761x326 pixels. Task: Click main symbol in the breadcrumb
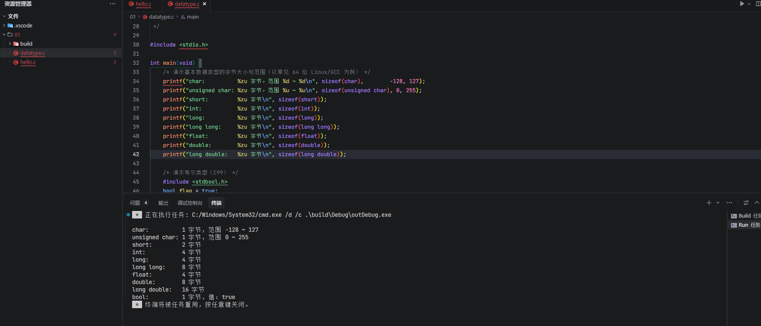193,17
